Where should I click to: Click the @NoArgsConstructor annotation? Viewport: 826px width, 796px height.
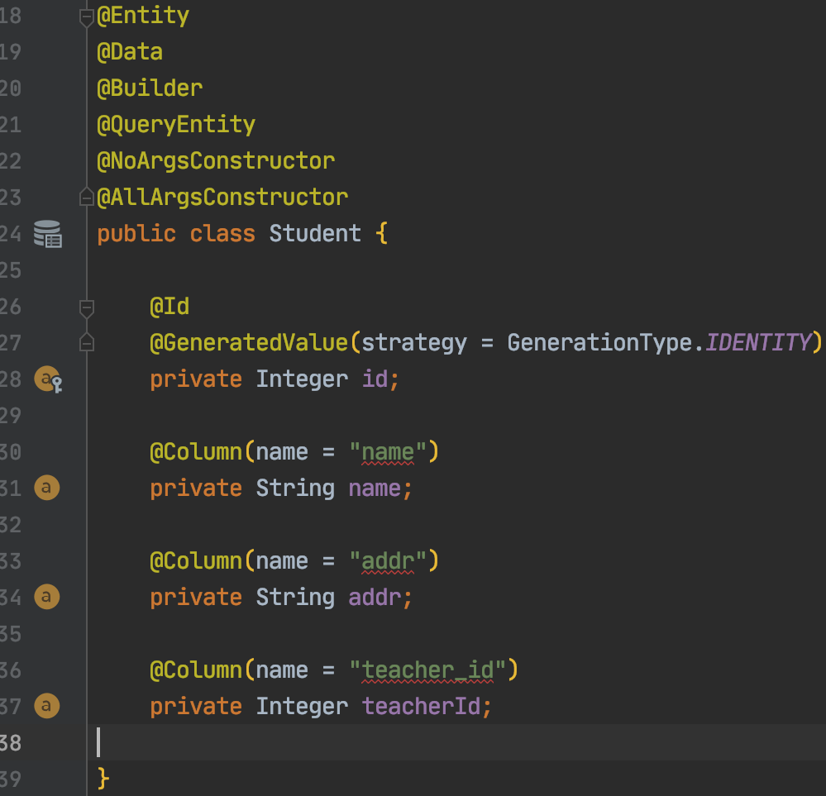click(x=216, y=161)
